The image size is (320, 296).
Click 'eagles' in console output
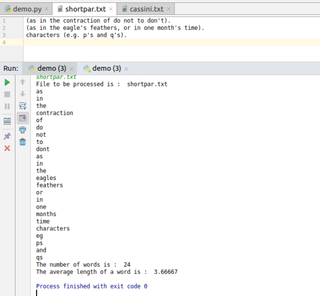tap(46, 178)
